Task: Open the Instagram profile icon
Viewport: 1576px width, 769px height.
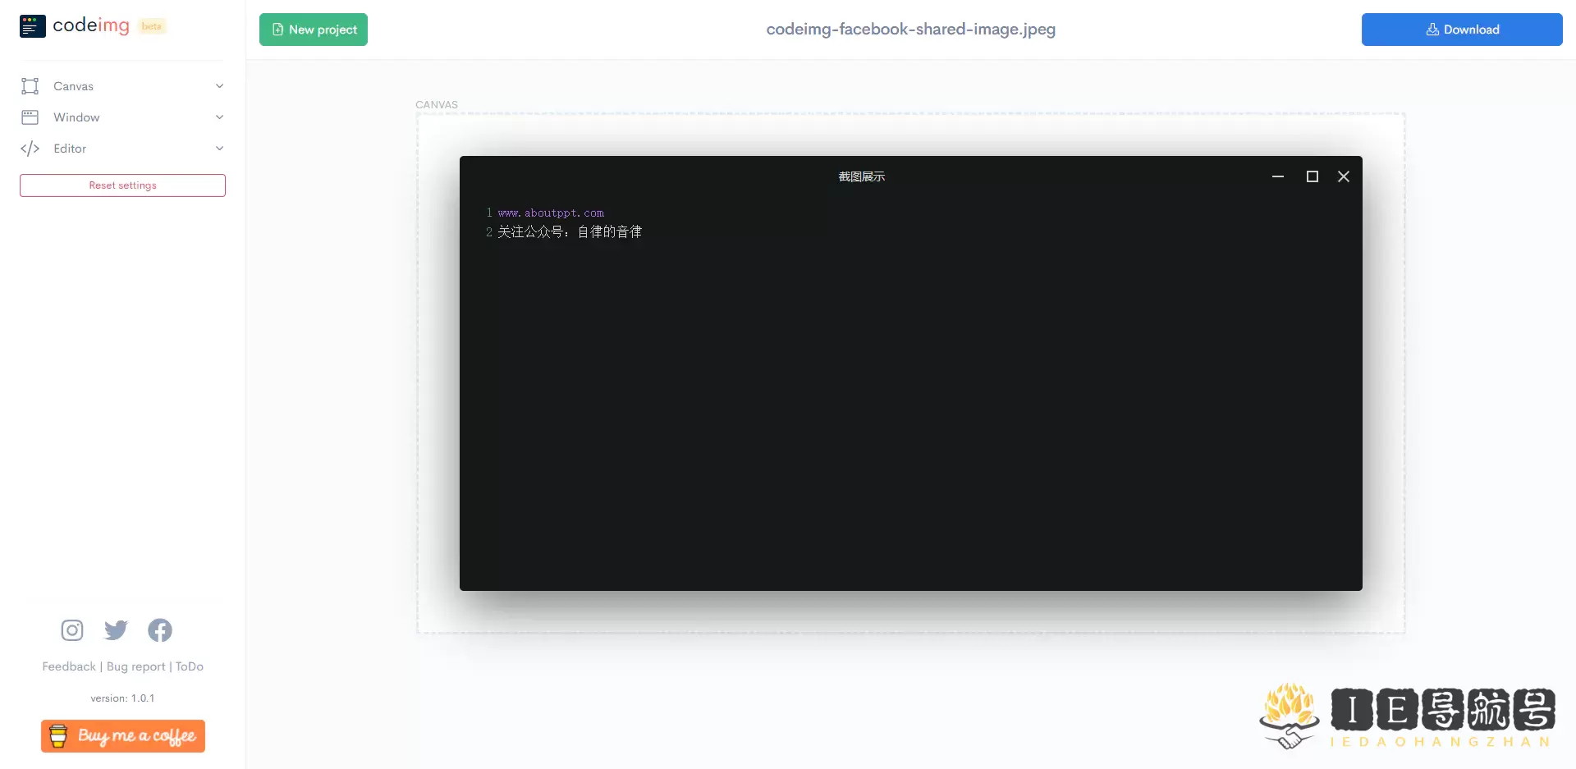Action: point(71,630)
